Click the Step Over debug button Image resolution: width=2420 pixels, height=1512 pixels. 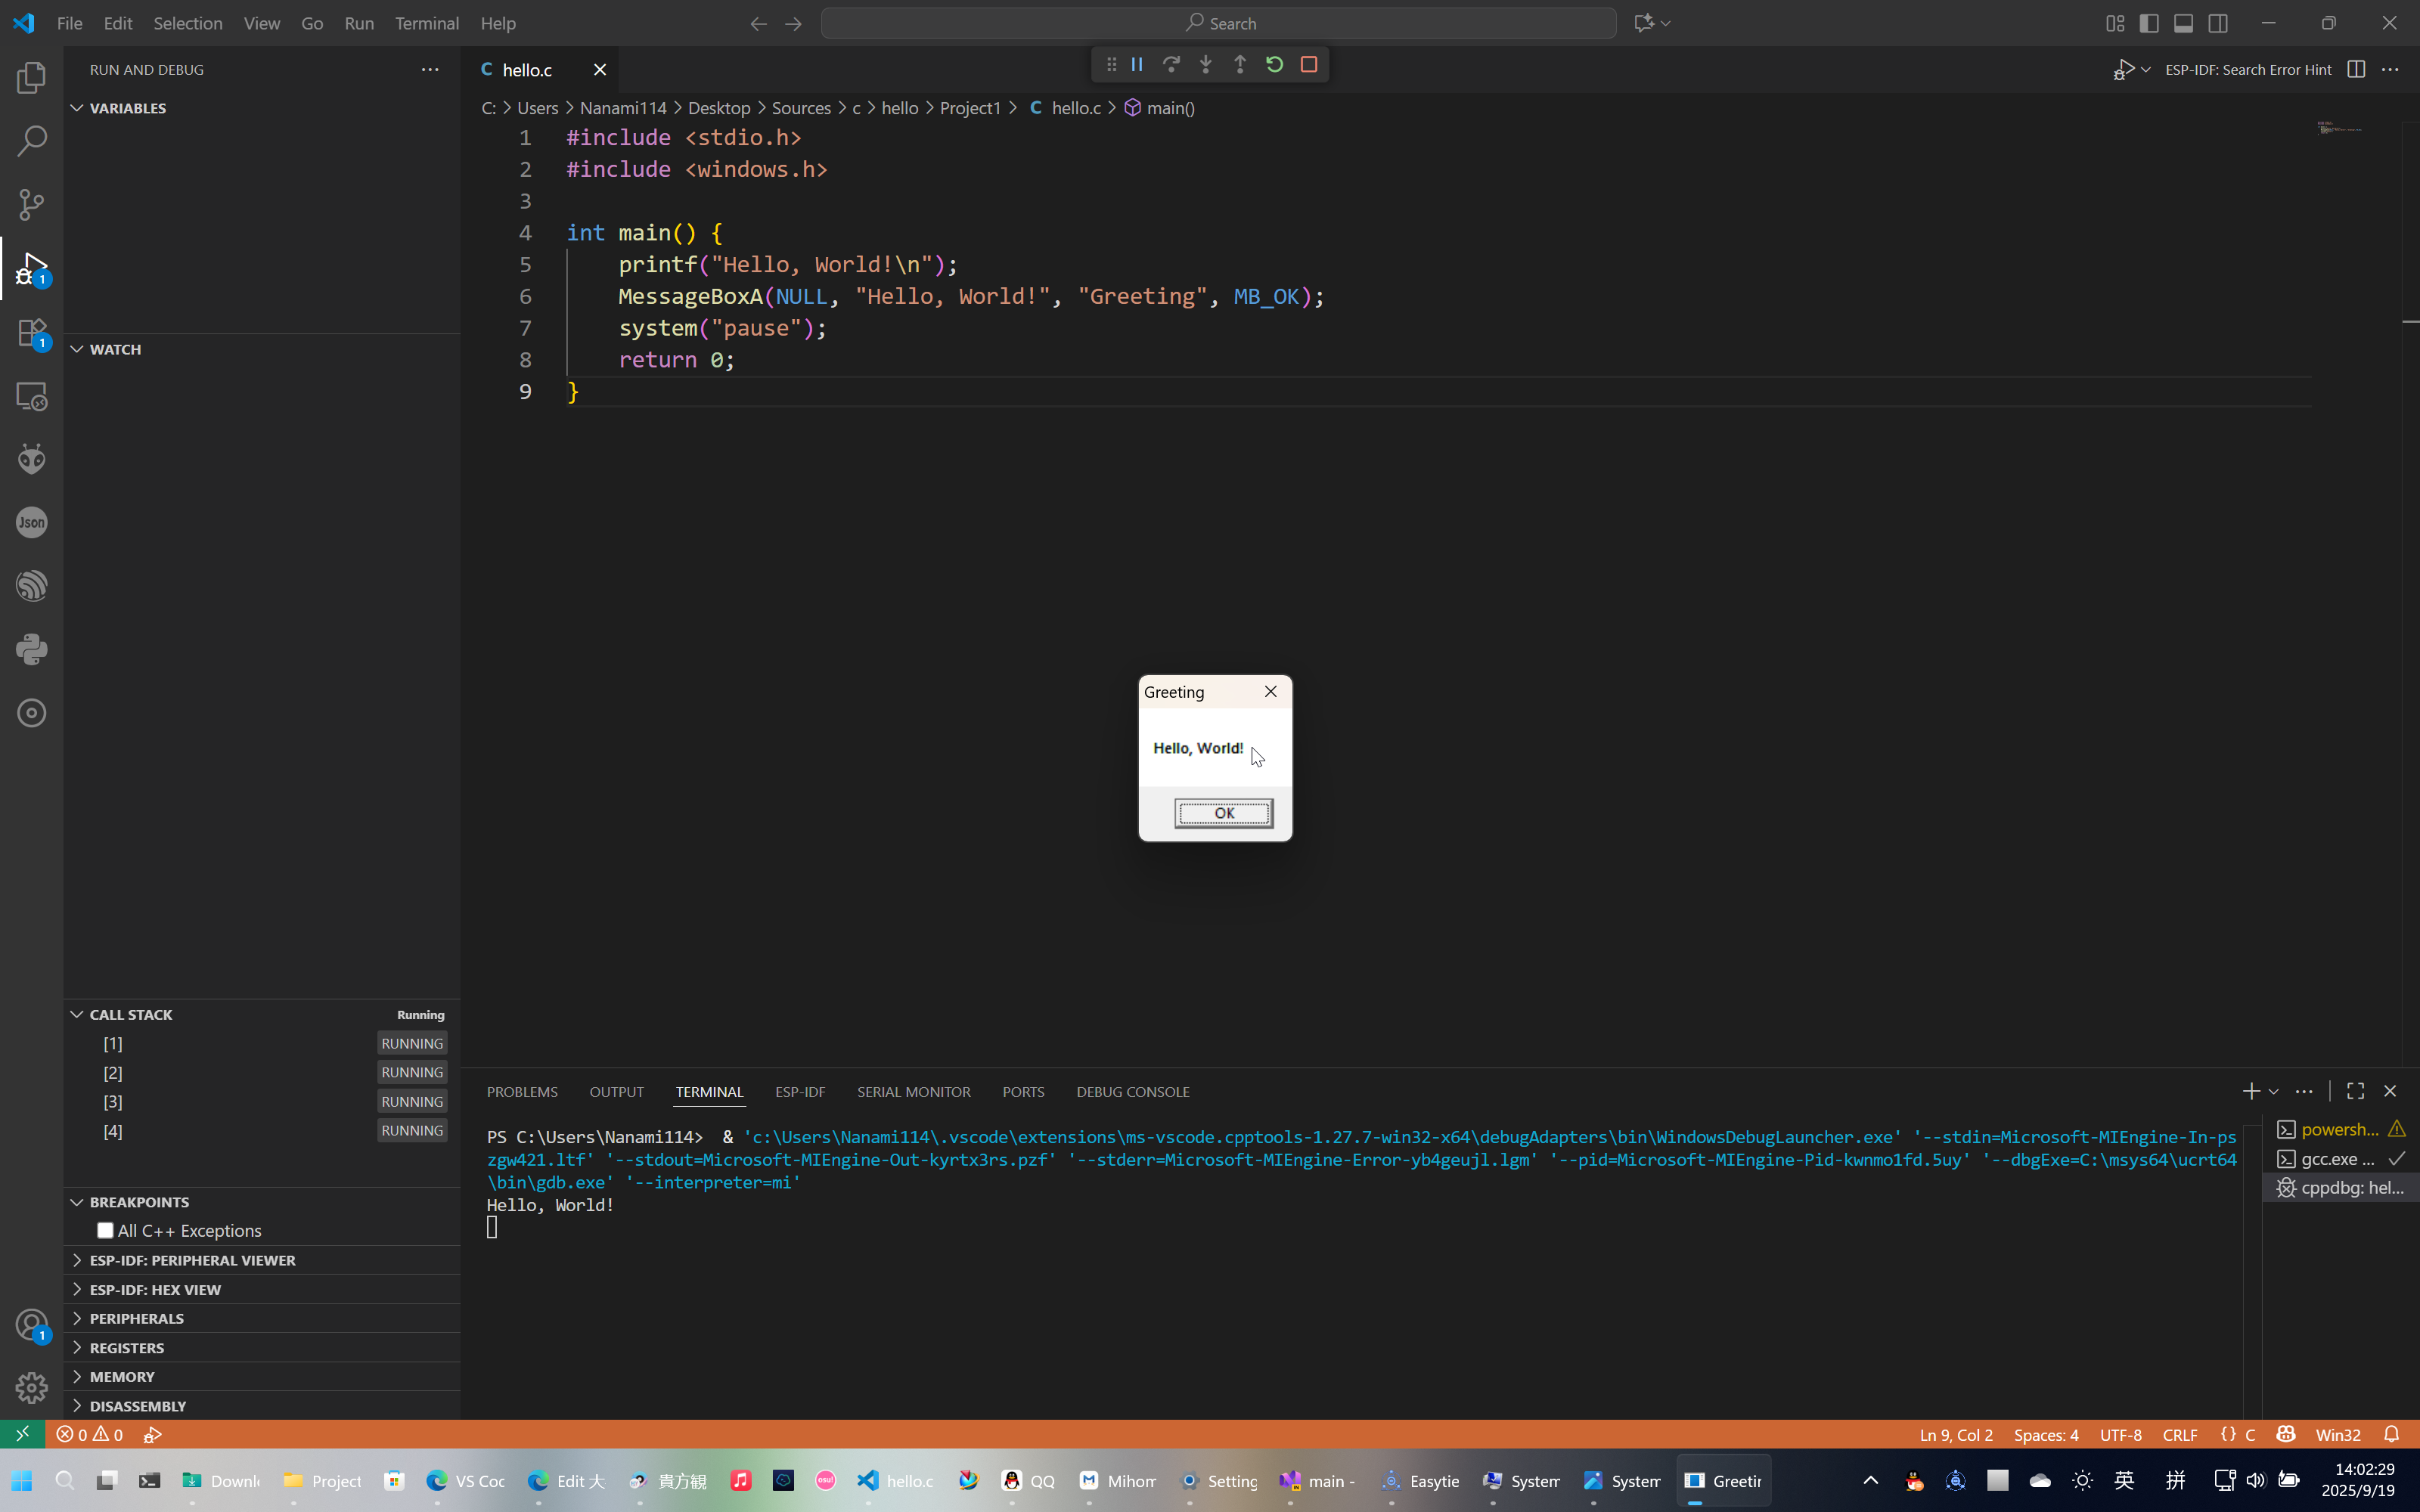[x=1171, y=64]
